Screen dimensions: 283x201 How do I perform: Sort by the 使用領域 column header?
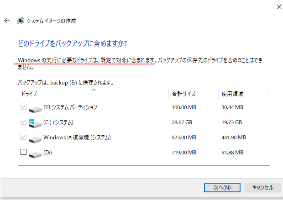coord(243,94)
